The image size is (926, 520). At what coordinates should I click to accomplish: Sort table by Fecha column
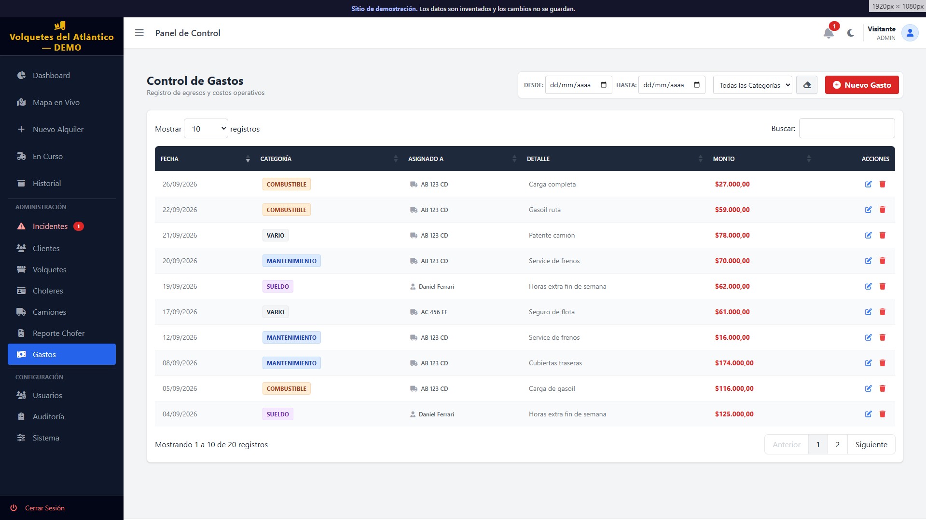coord(205,159)
